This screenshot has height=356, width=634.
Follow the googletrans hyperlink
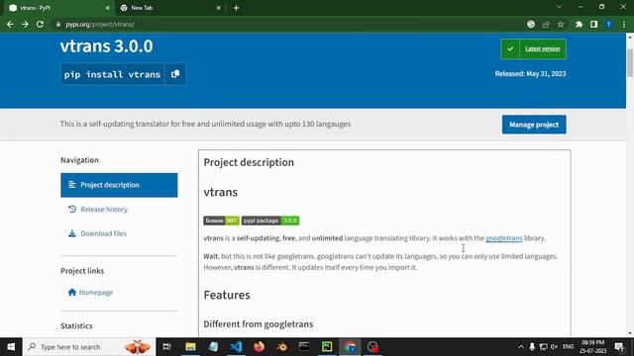coord(504,238)
